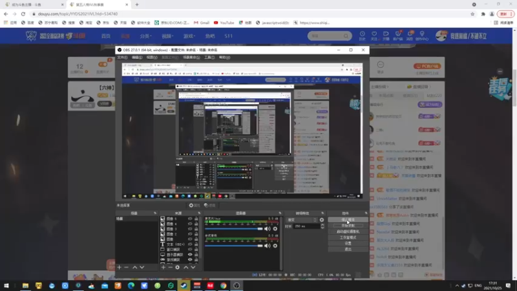Expand the 视频 dropdown on Douyu
517x291 pixels.
[x=167, y=36]
